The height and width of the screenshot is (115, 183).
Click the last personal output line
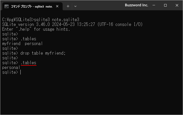point(11,67)
